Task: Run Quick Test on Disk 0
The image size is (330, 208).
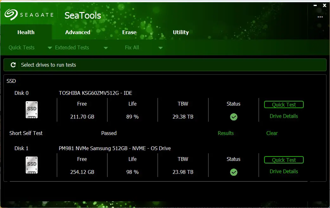Action: point(283,104)
